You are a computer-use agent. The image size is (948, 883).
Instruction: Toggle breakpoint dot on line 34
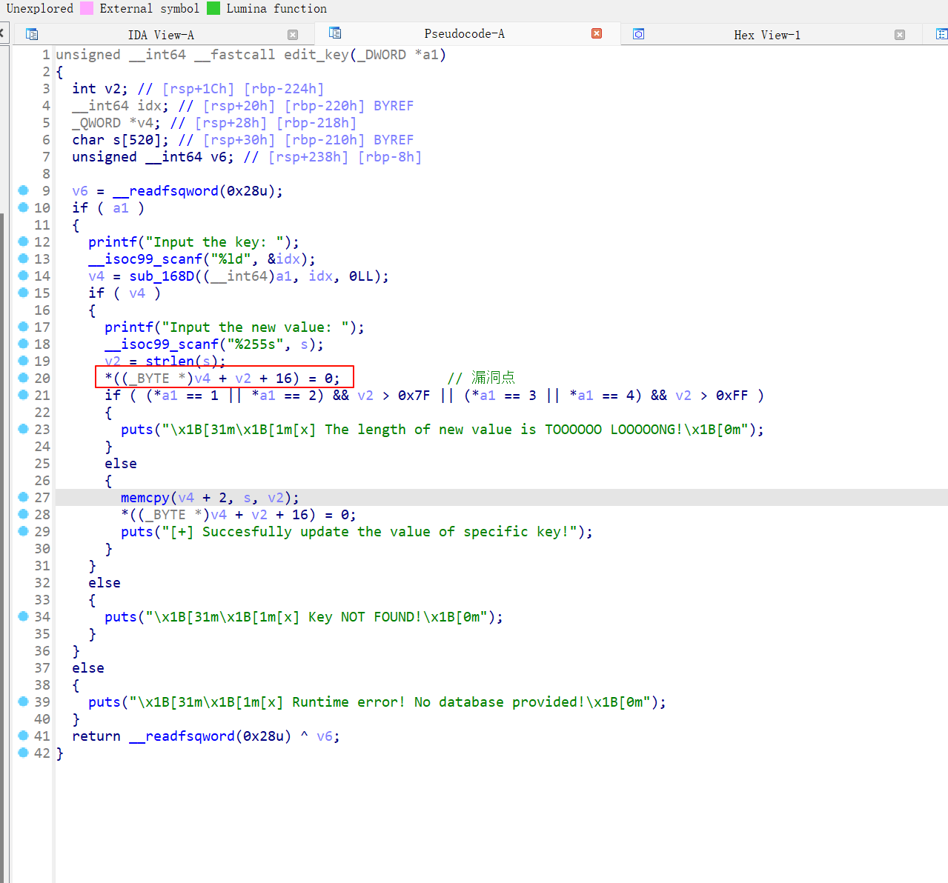23,616
